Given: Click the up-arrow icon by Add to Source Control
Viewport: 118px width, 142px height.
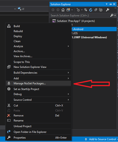Looking at the screenshot, I should pos(86,139).
